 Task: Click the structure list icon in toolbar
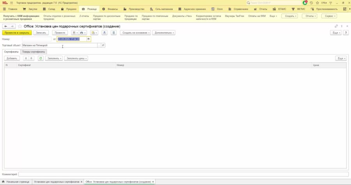pyautogui.click(x=114, y=33)
